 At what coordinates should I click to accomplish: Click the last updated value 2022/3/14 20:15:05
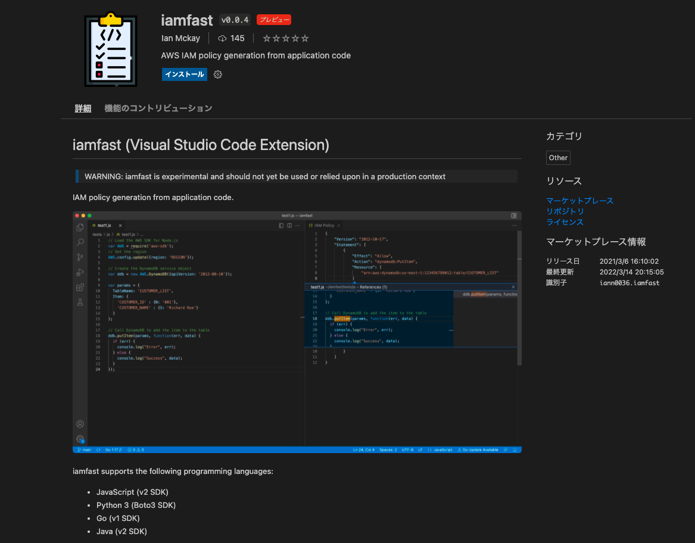point(632,272)
